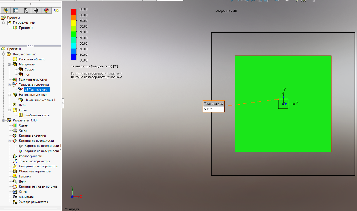Click the yellow legend color band
357x211 pixels.
(74, 23)
